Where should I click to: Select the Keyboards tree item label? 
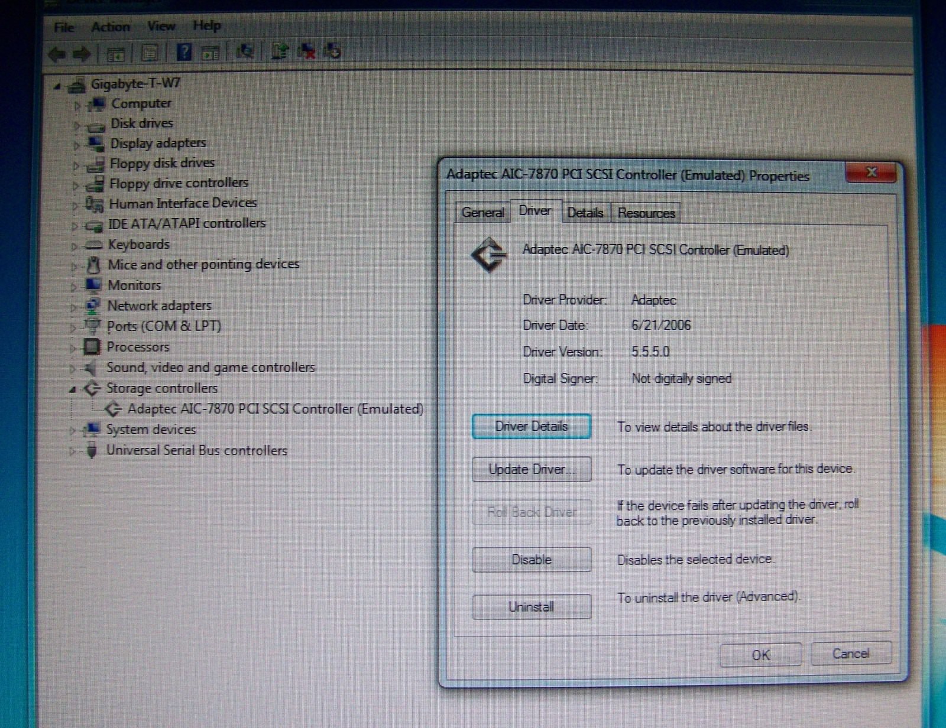[x=138, y=245]
